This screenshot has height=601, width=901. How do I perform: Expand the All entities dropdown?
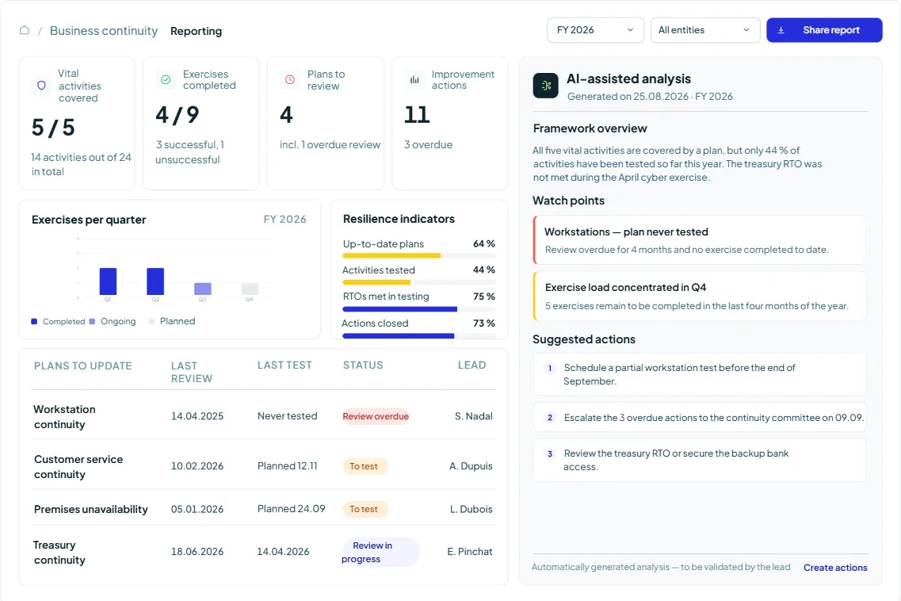705,30
